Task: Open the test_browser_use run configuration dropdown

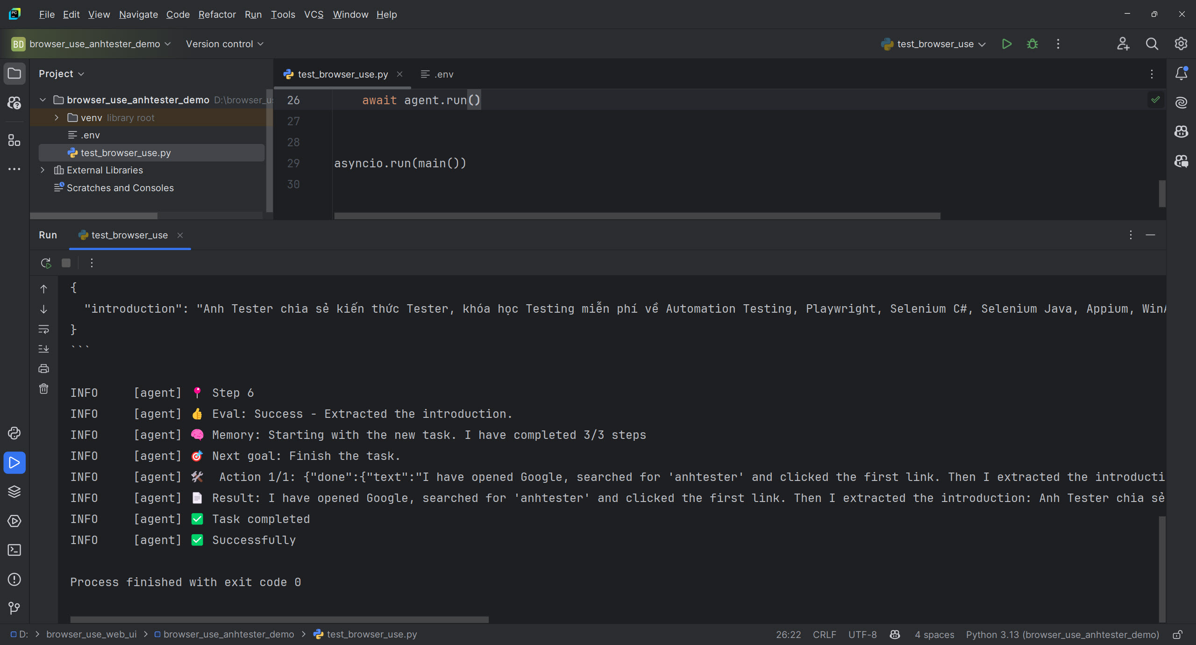Action: click(x=933, y=44)
